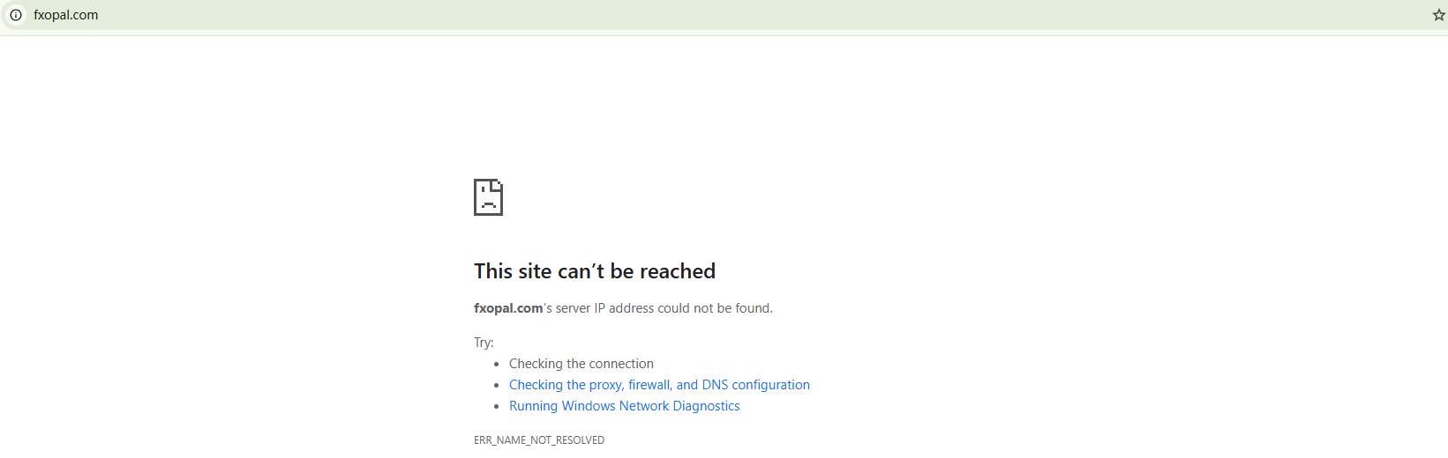Image resolution: width=1448 pixels, height=458 pixels.
Task: Click the bullet before Running Windows Network Diagnostics
Action: [x=497, y=406]
